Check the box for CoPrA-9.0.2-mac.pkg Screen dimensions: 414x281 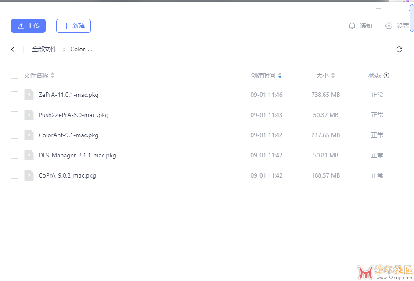14,175
